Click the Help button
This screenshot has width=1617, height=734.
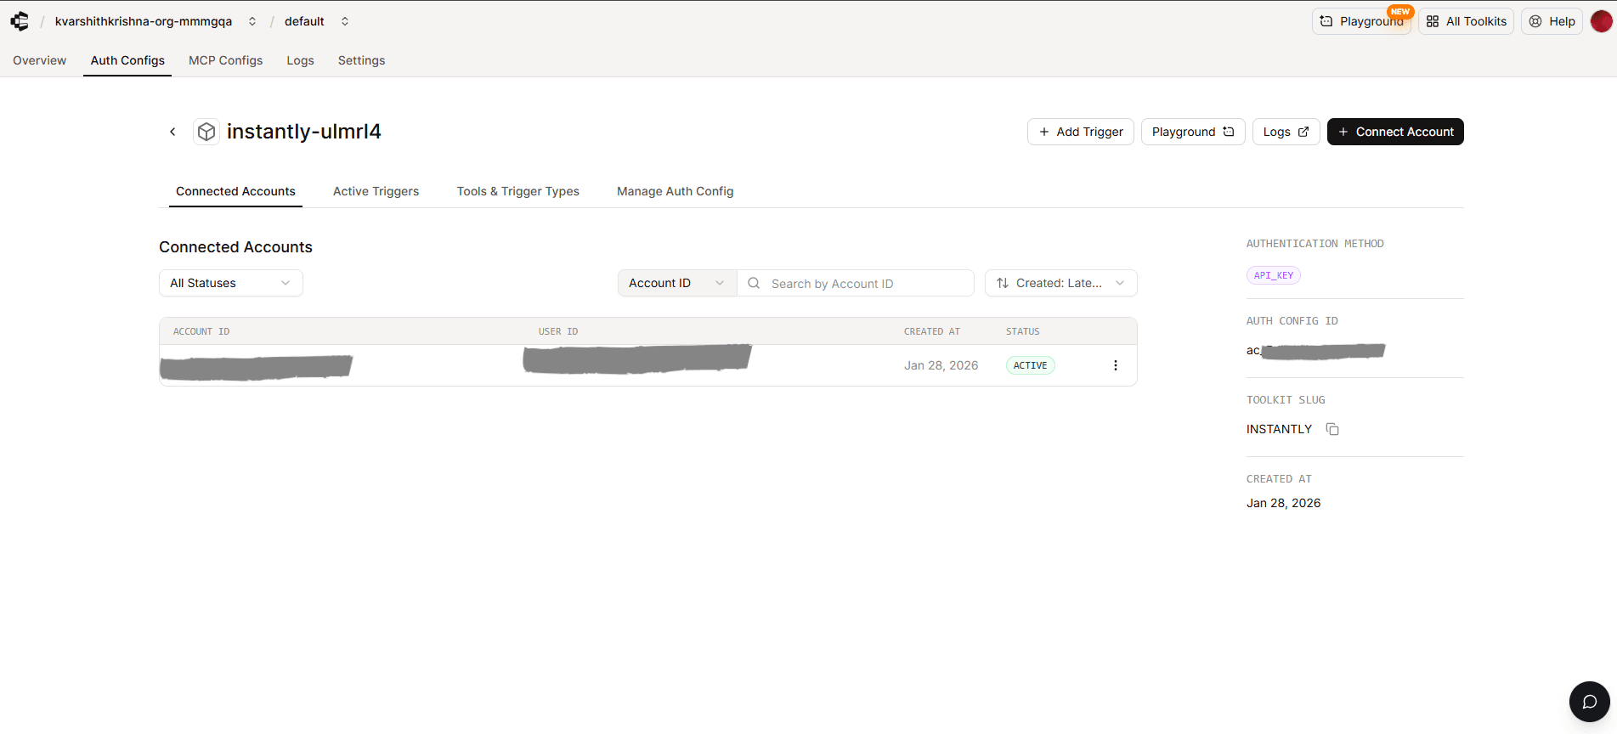1552,21
